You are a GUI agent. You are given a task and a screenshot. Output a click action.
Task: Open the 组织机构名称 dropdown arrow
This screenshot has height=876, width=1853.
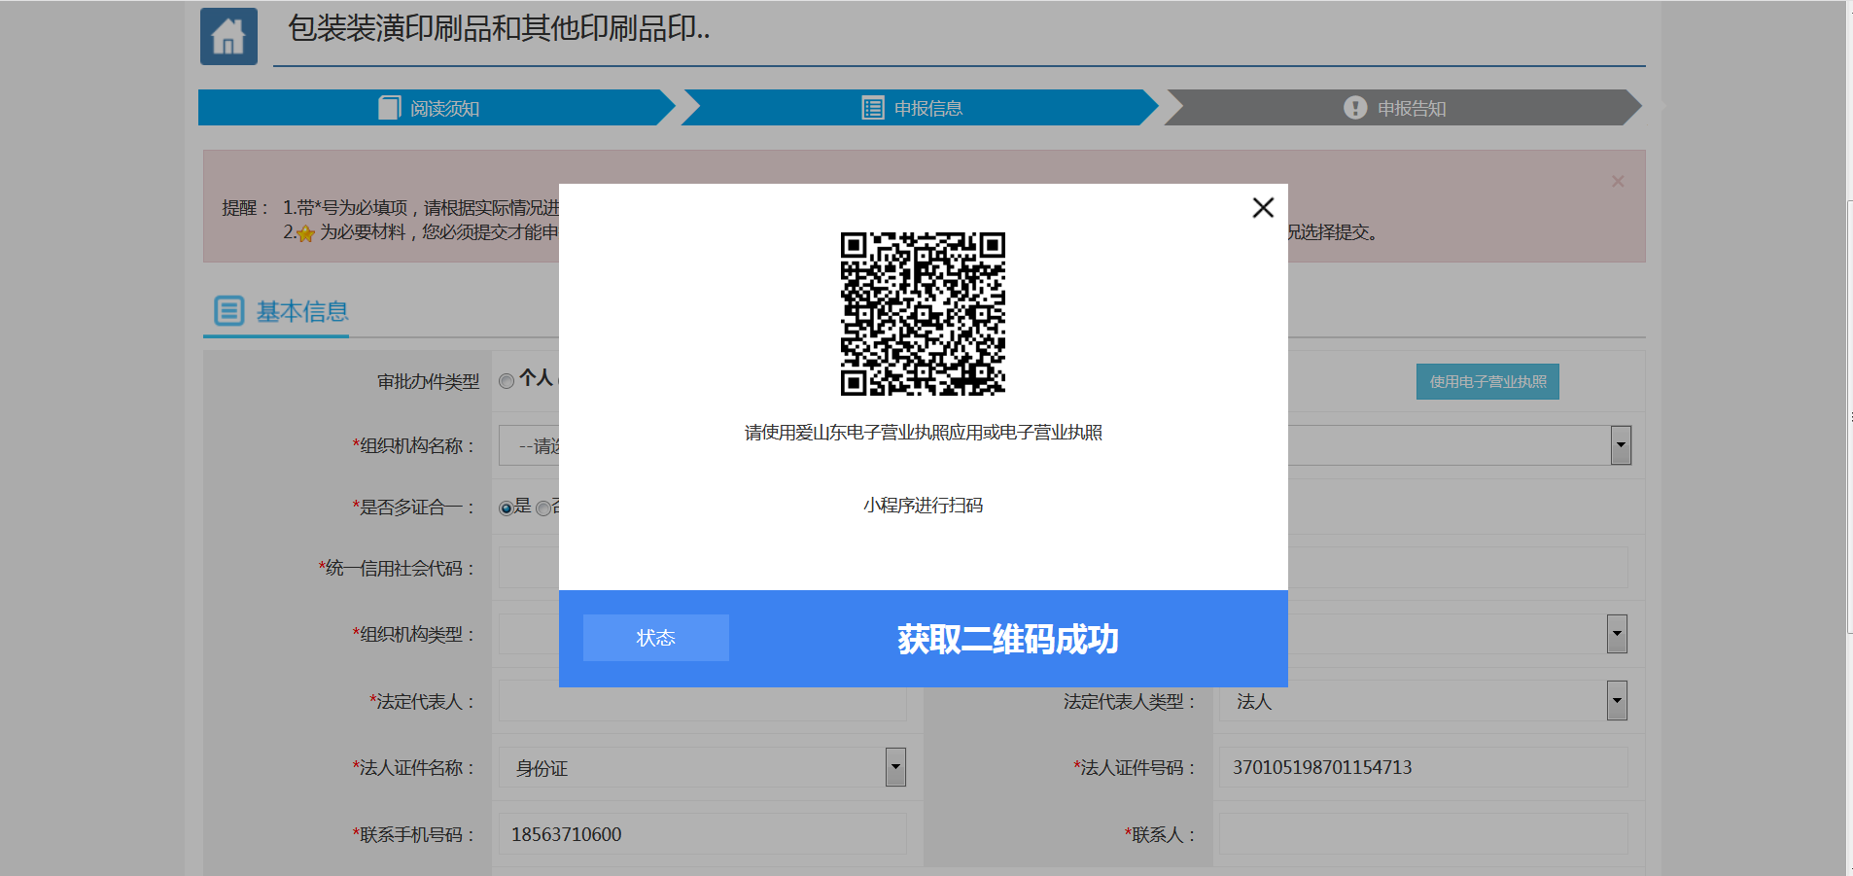click(x=1621, y=445)
